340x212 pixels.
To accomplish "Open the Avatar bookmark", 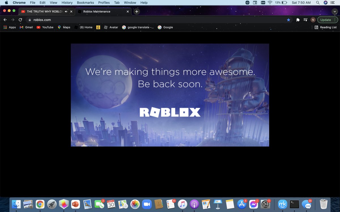I will click(x=111, y=27).
